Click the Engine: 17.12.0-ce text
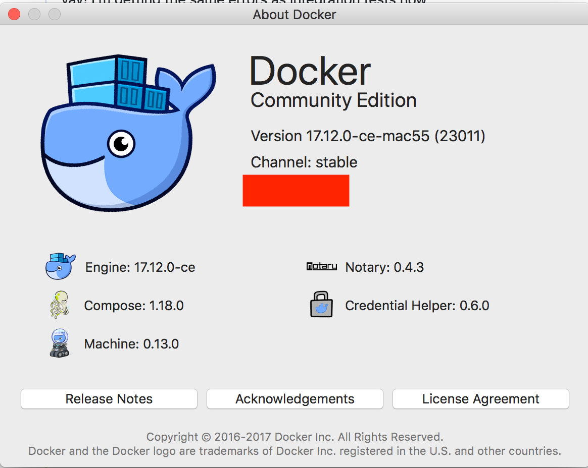This screenshot has width=588, height=468. (x=140, y=267)
